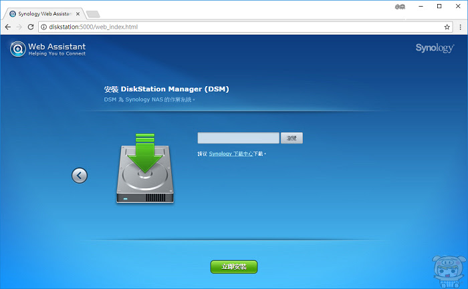
Task: Click the browse (瀏覽) button
Action: (x=291, y=138)
